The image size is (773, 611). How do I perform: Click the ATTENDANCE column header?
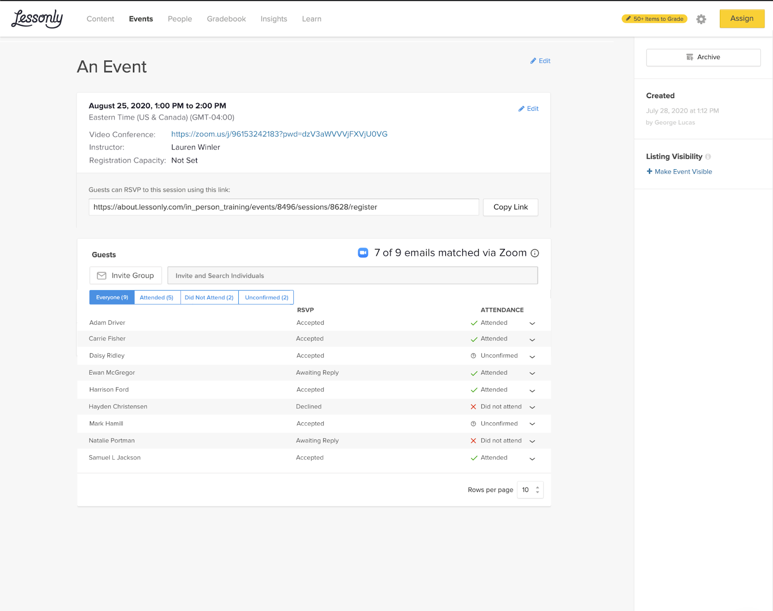tap(502, 310)
